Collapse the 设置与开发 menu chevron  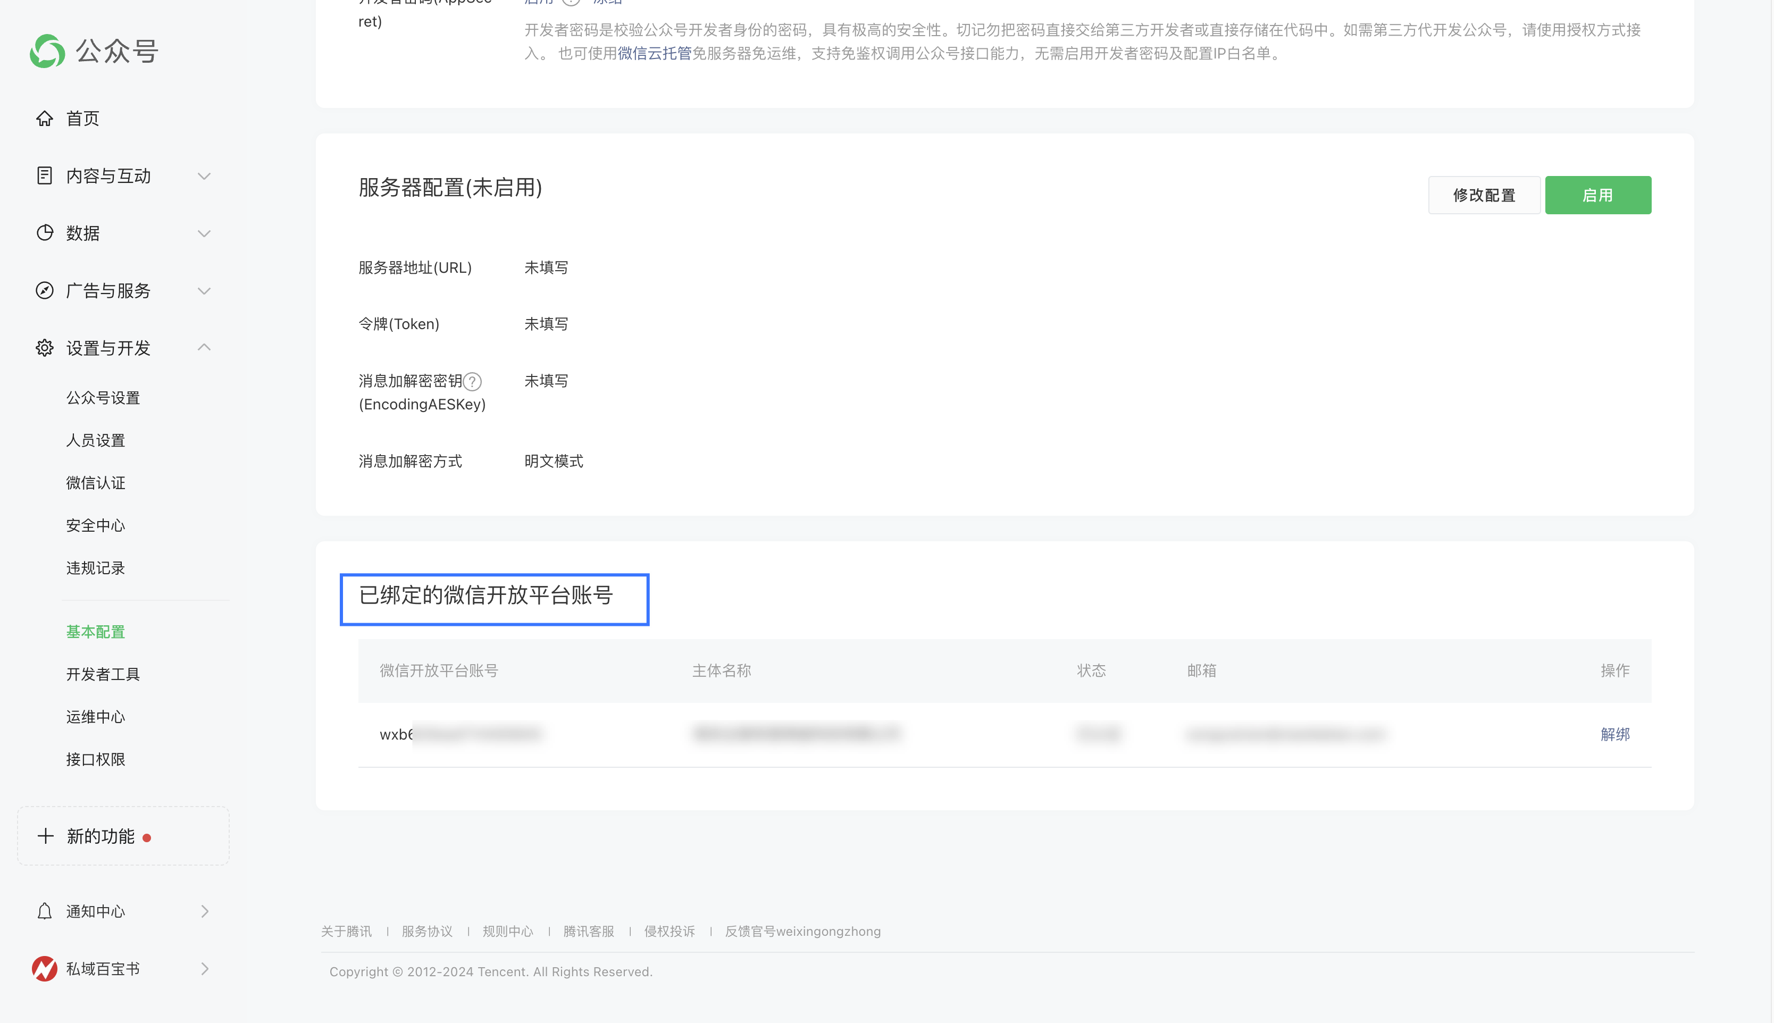pos(204,347)
